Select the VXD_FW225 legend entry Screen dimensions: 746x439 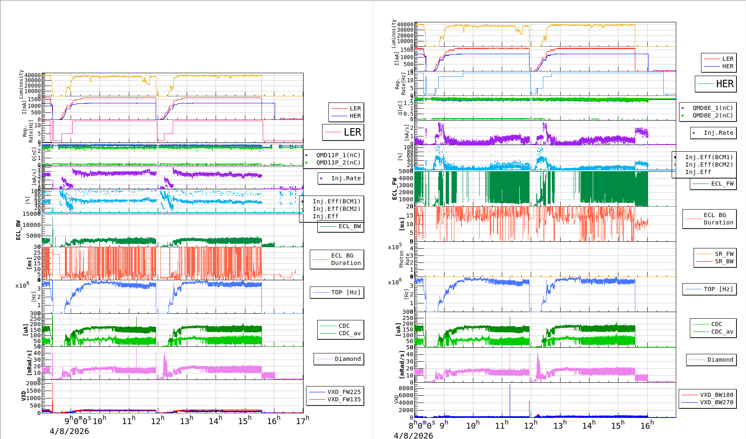344,392
